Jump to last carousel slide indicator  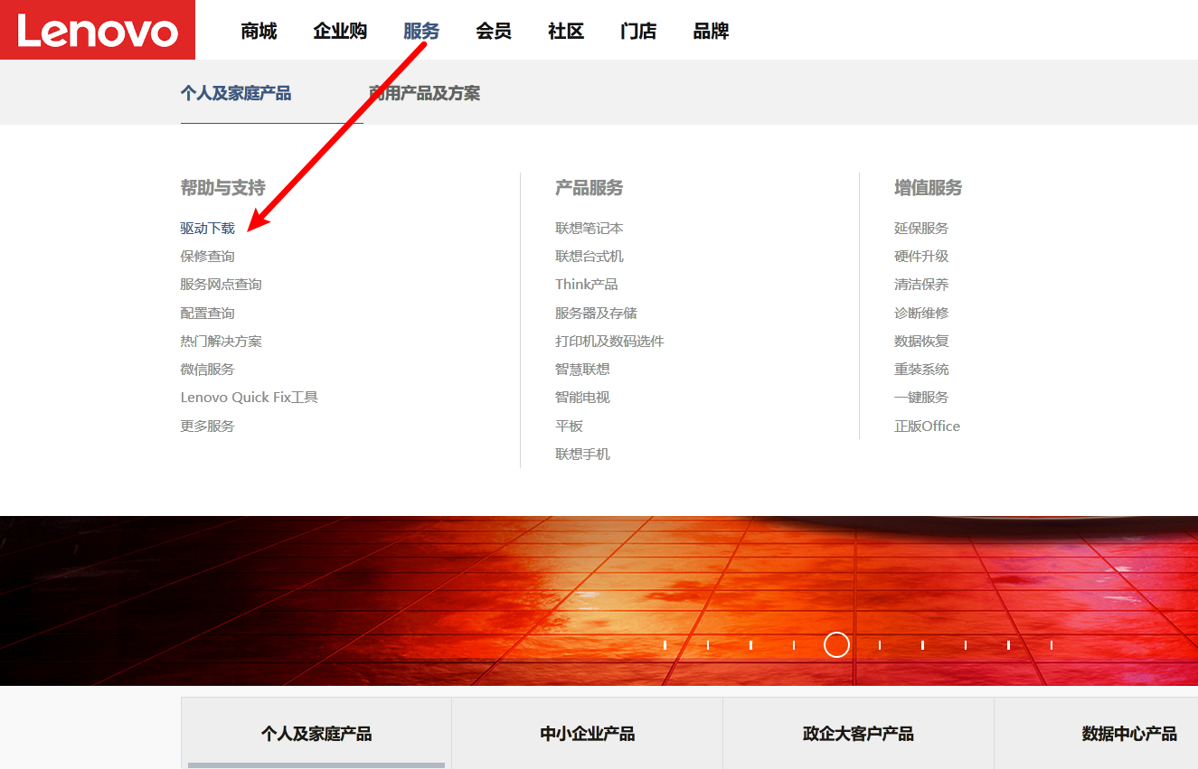(1052, 645)
